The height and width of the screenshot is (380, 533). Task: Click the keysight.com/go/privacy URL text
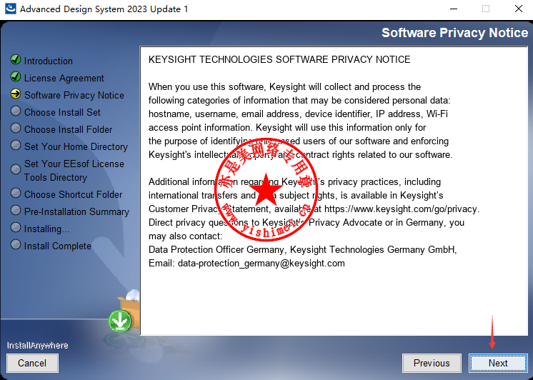pyautogui.click(x=402, y=209)
